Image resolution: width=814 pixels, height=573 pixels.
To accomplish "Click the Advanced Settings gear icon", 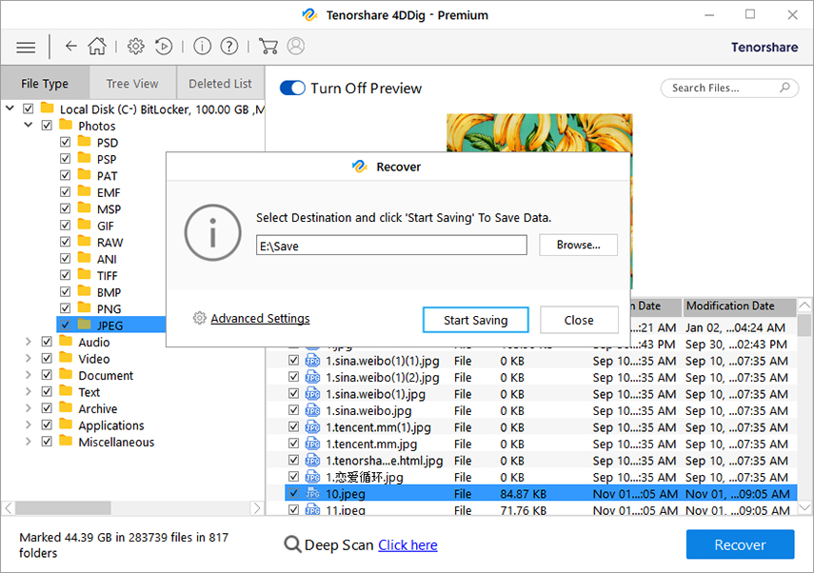I will (199, 318).
